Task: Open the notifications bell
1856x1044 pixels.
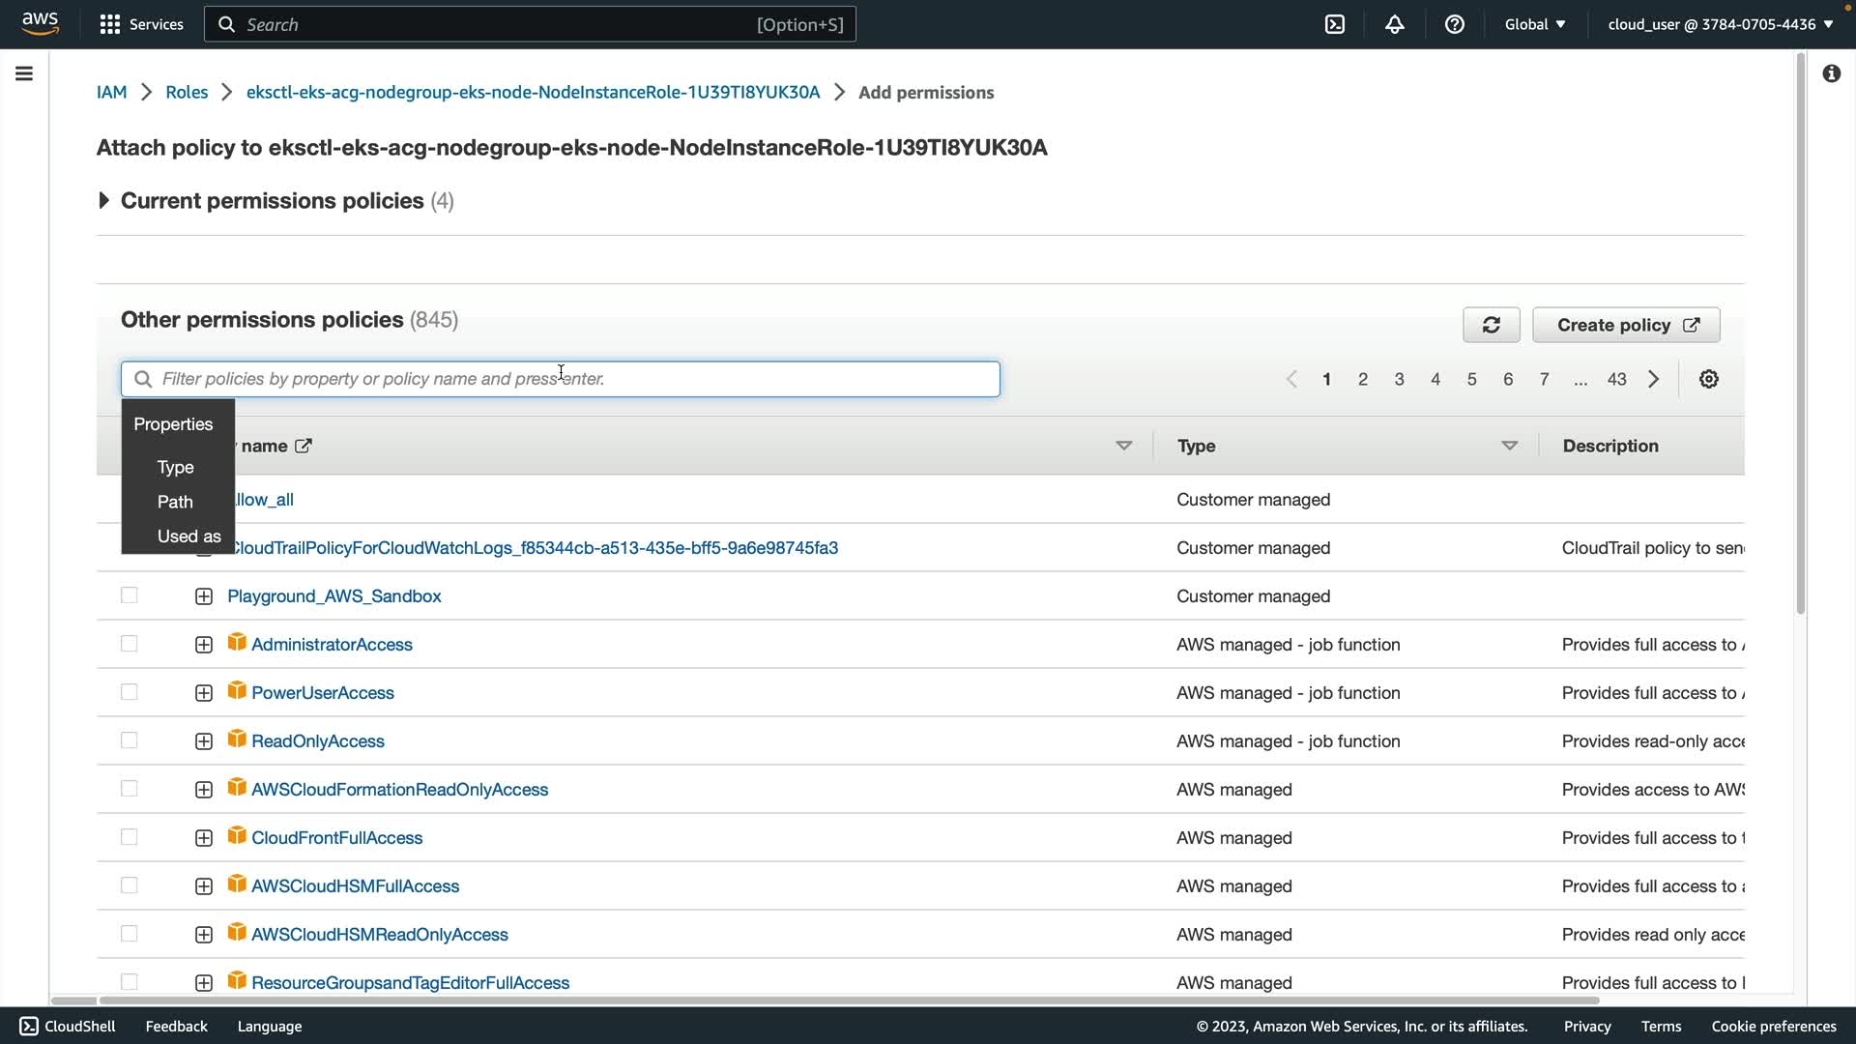Action: coord(1394,24)
